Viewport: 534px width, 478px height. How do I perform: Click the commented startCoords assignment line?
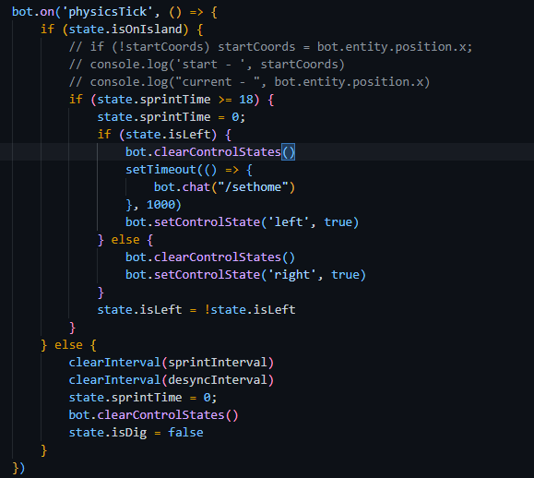click(271, 47)
